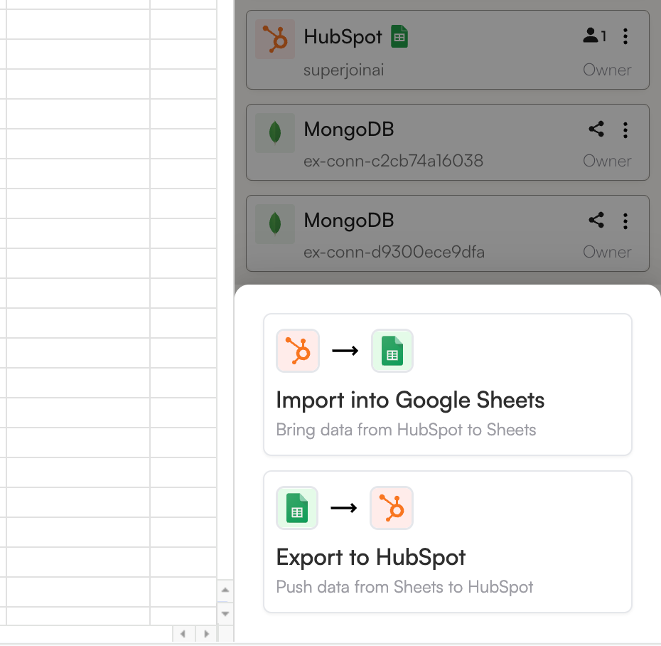Click the 'superjoinai' connection name
Viewport: 661px width, 646px height.
pos(343,70)
